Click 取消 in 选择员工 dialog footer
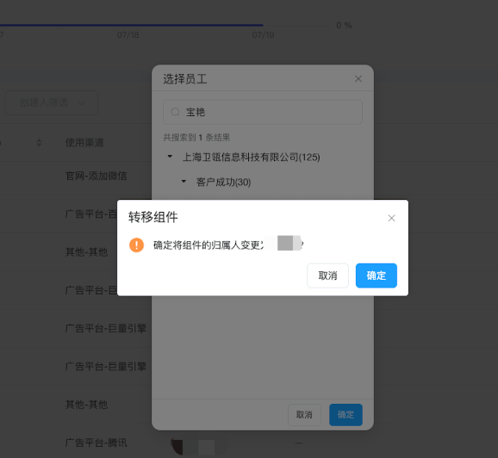The image size is (498, 458). 304,414
